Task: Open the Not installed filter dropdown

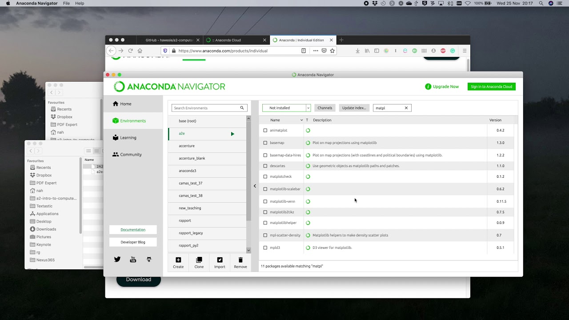Action: click(x=286, y=108)
